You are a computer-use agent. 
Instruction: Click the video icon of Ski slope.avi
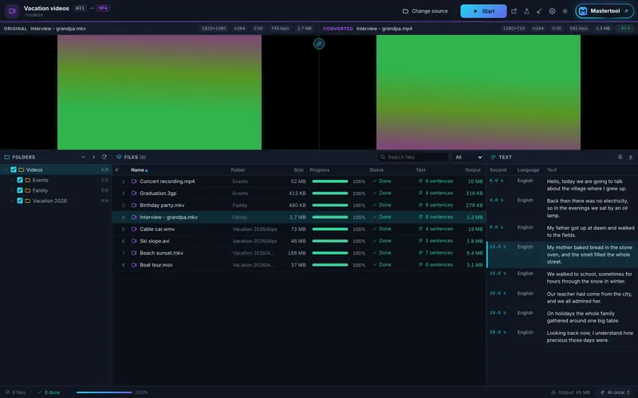134,241
